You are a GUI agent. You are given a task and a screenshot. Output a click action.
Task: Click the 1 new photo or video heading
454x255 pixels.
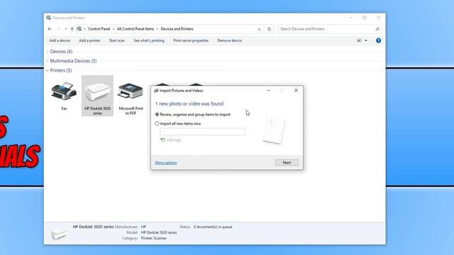coord(189,103)
